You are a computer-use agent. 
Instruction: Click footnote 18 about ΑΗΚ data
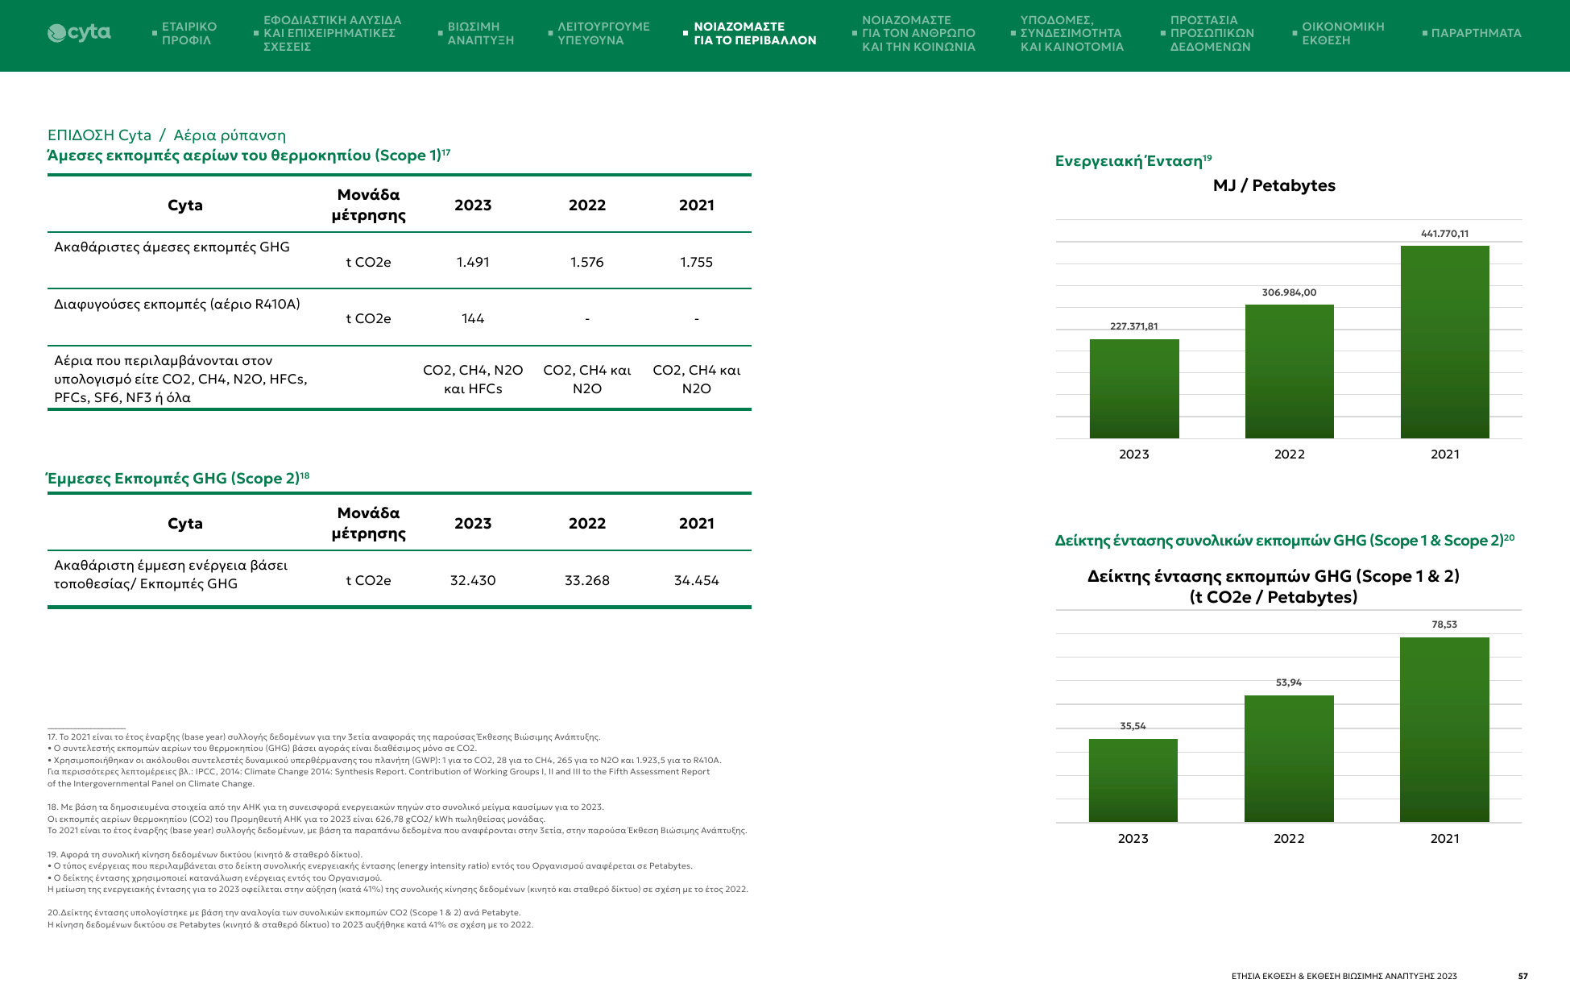(397, 819)
